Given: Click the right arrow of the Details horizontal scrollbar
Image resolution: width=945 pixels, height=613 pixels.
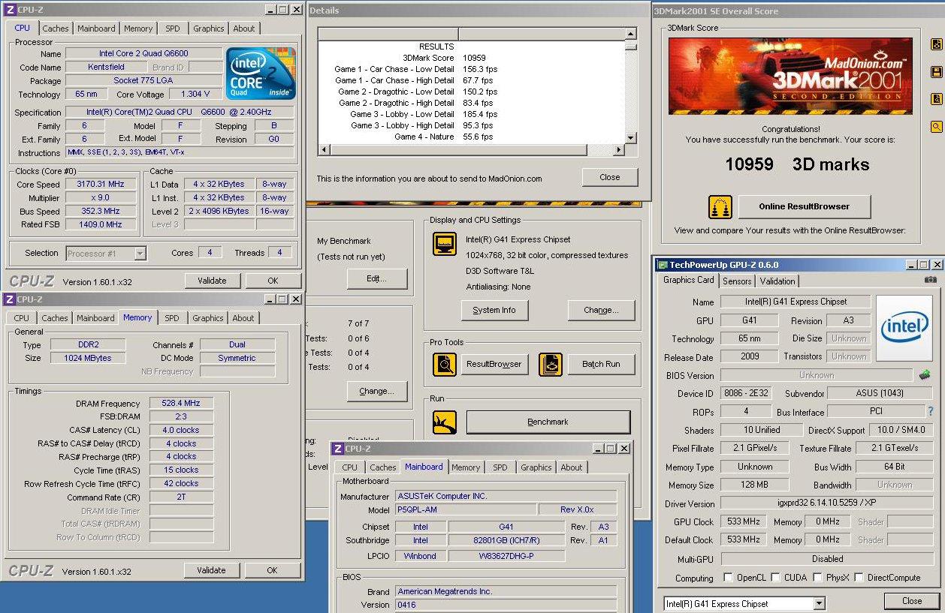Looking at the screenshot, I should pos(619,150).
